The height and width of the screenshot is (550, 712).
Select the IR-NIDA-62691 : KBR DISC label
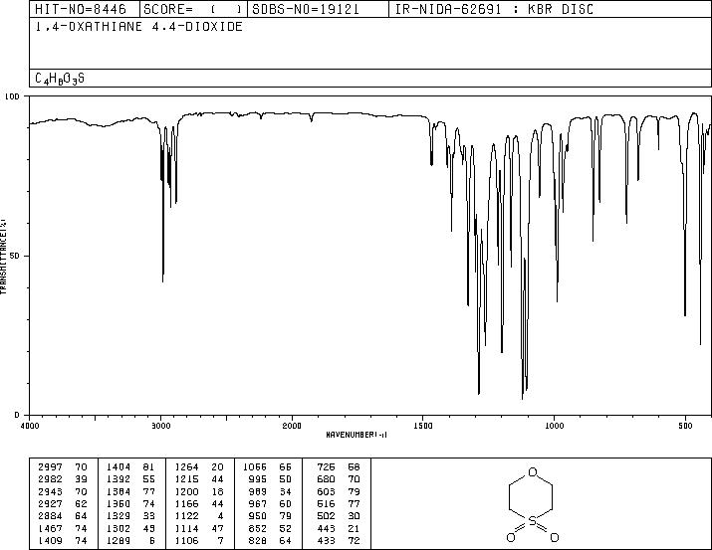494,9
